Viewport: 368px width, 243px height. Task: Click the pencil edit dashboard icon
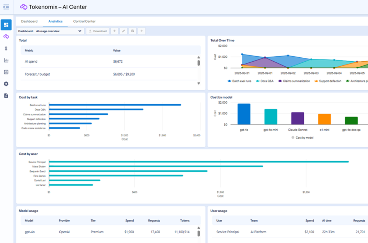click(124, 31)
